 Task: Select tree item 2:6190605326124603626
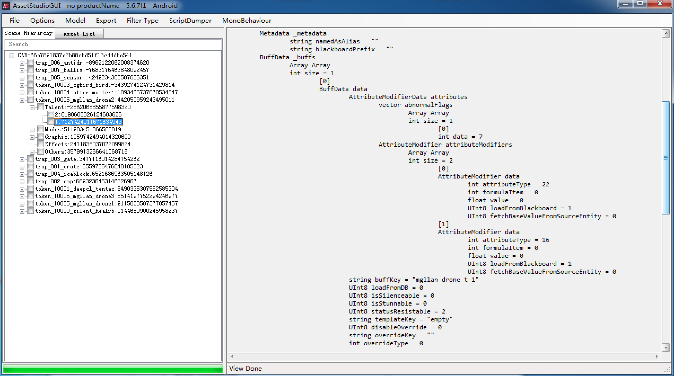(x=88, y=114)
